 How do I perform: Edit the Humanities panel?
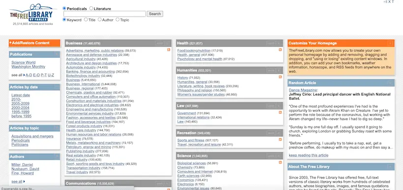[x=271, y=71]
